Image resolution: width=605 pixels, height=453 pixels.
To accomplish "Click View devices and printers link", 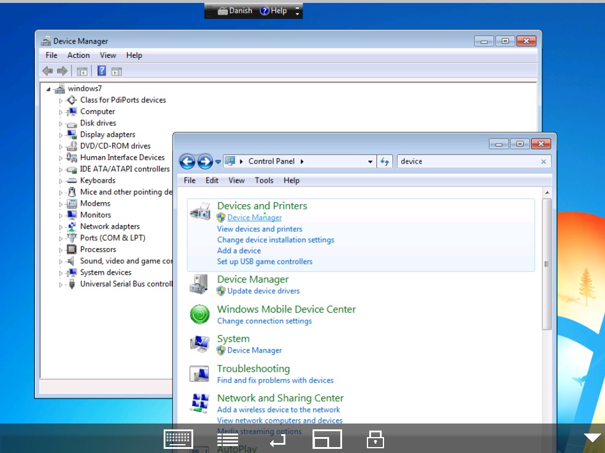I will [260, 229].
